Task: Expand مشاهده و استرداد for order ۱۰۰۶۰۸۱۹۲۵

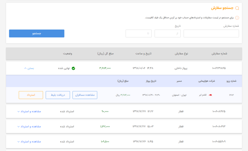Action: tap(29, 111)
